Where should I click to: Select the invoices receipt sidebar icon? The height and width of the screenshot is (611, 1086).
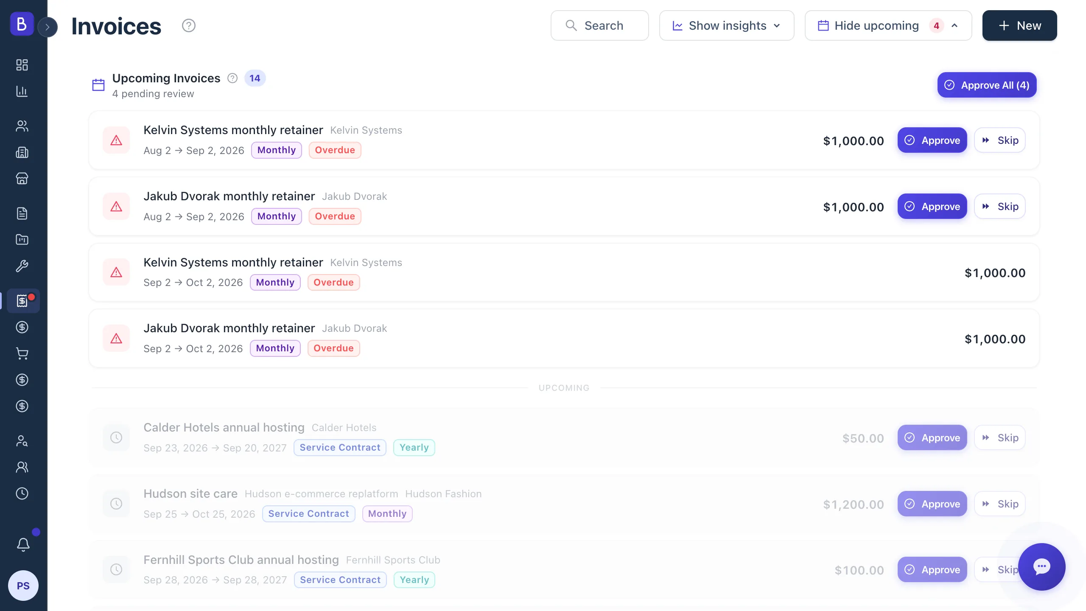pos(23,301)
